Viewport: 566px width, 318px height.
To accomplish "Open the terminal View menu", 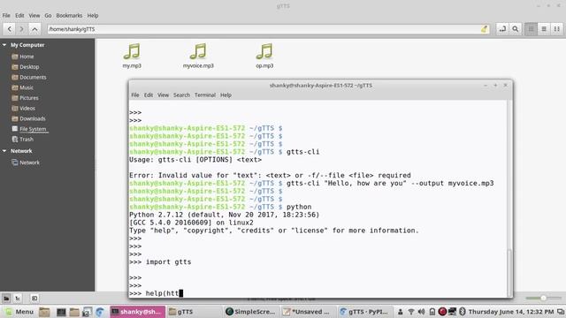I will pyautogui.click(x=163, y=95).
